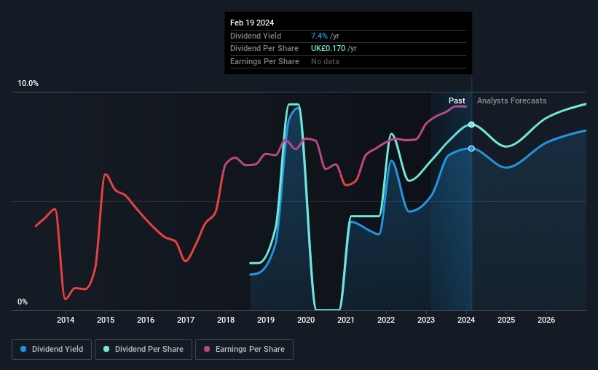Click the 0% y-axis label
This screenshot has width=598, height=370.
click(x=23, y=302)
